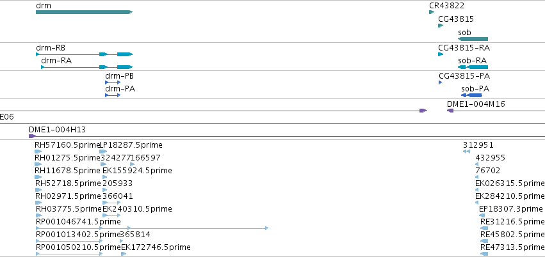Select the drm-RA transcript feature

coord(87,67)
